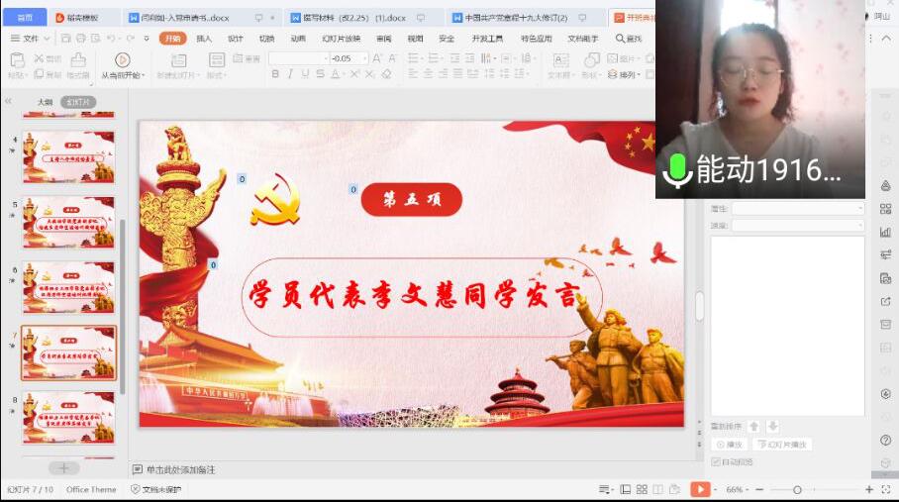Start slideshow with the orange play button
This screenshot has width=899, height=502.
(699, 489)
